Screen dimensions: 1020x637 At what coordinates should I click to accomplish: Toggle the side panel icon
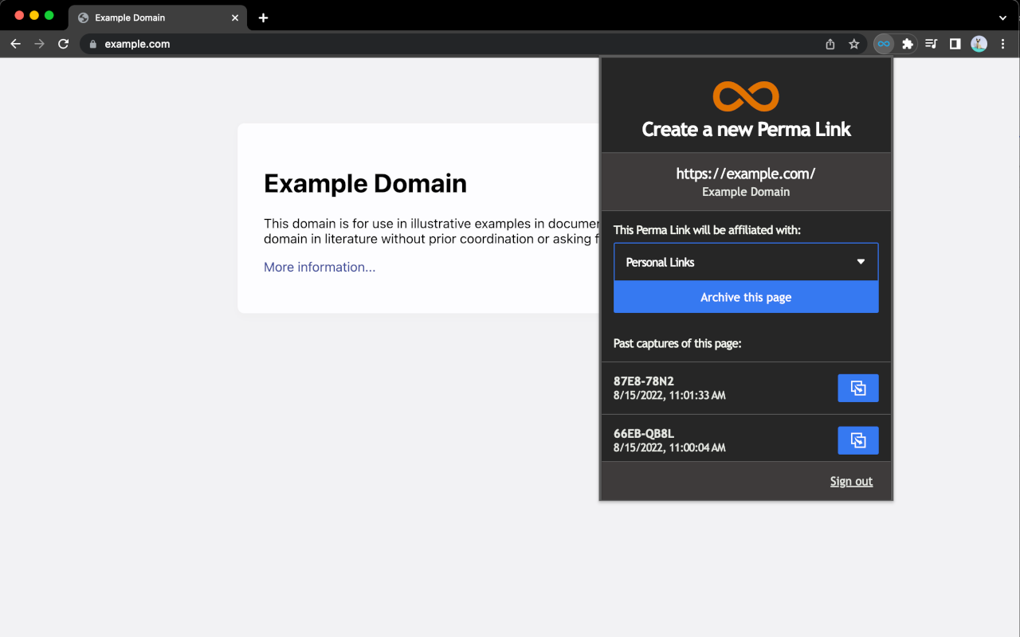(x=955, y=44)
